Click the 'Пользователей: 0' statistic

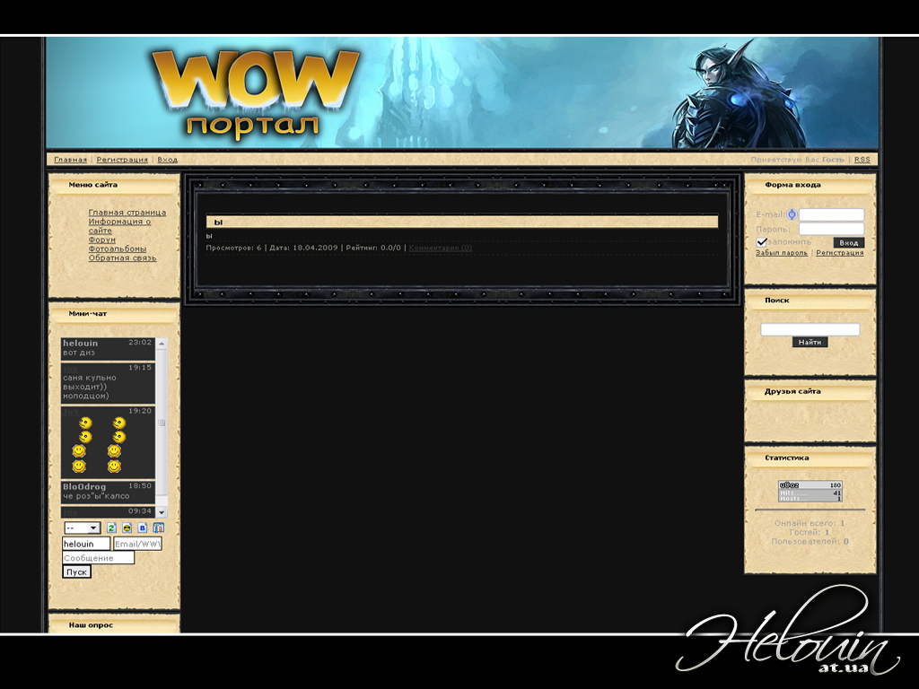click(810, 542)
